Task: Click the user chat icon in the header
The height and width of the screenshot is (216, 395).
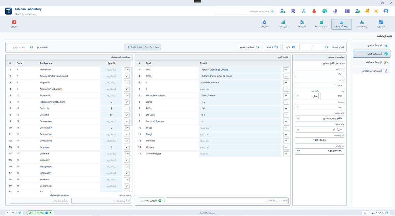Action: pyautogui.click(x=357, y=11)
